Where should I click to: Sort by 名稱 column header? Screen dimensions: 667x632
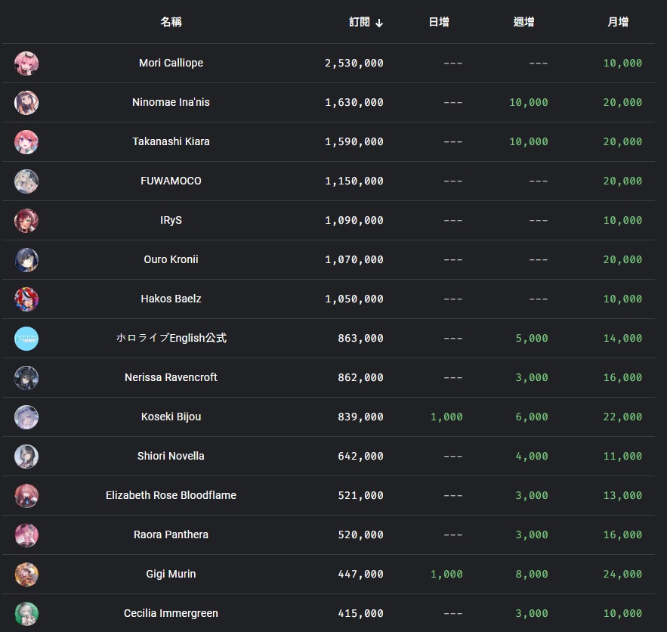point(171,22)
